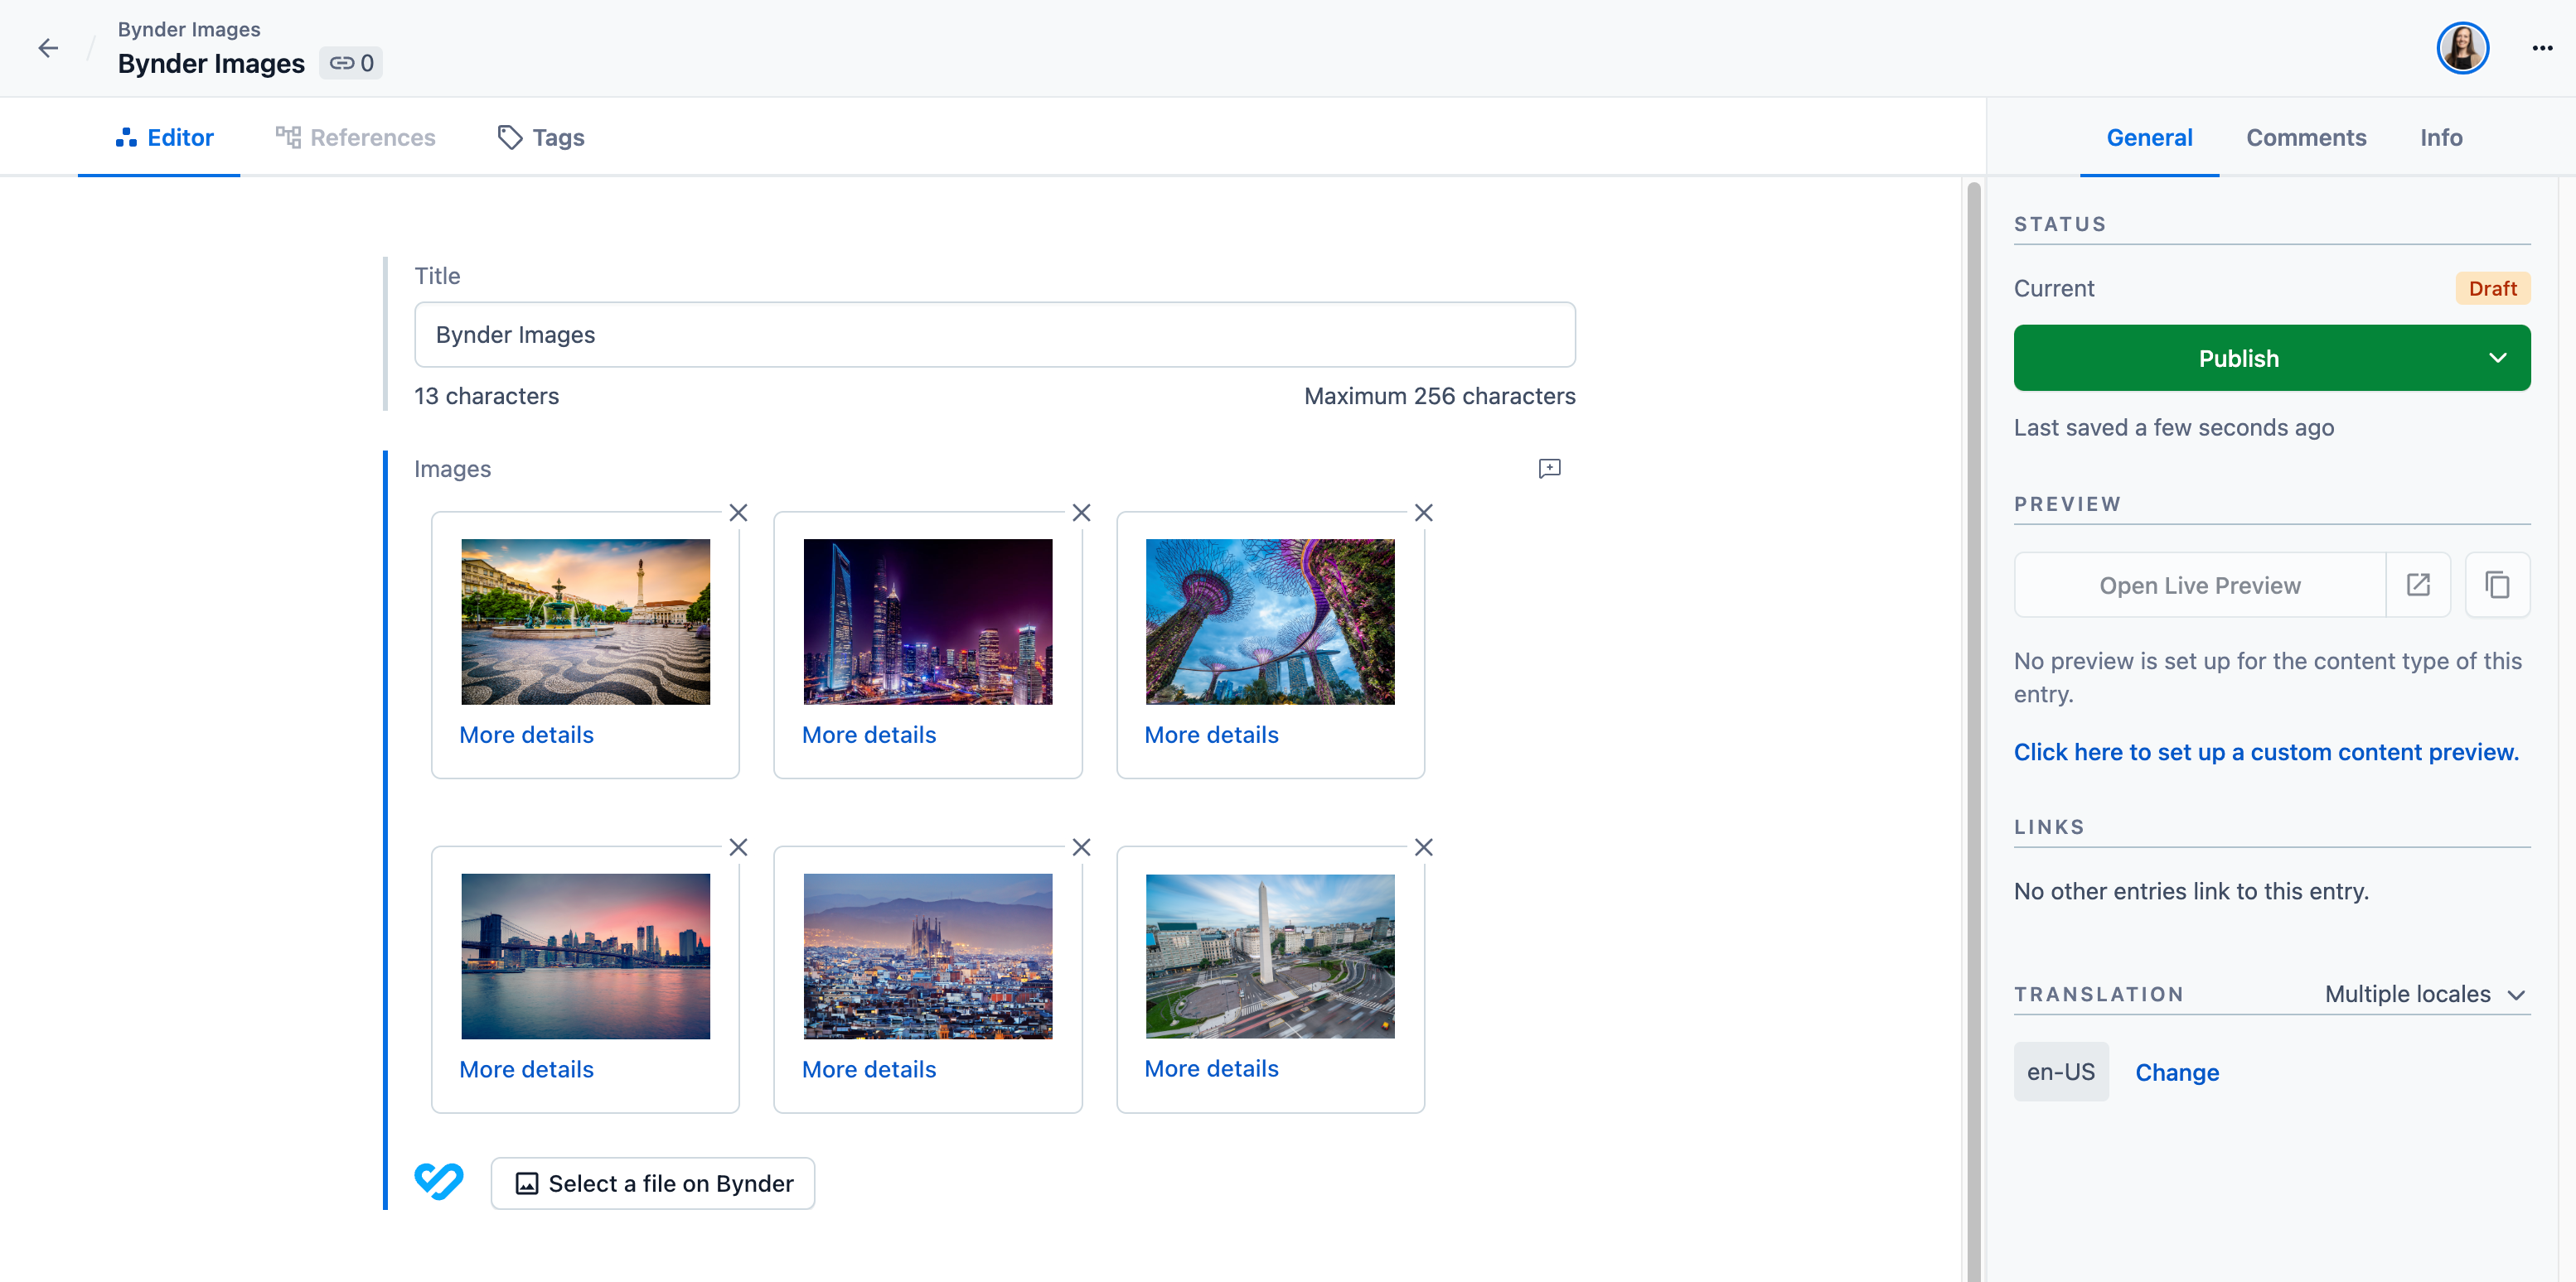2576x1282 pixels.
Task: Click the Buenos Aires obelisk thumbnail
Action: click(1270, 957)
